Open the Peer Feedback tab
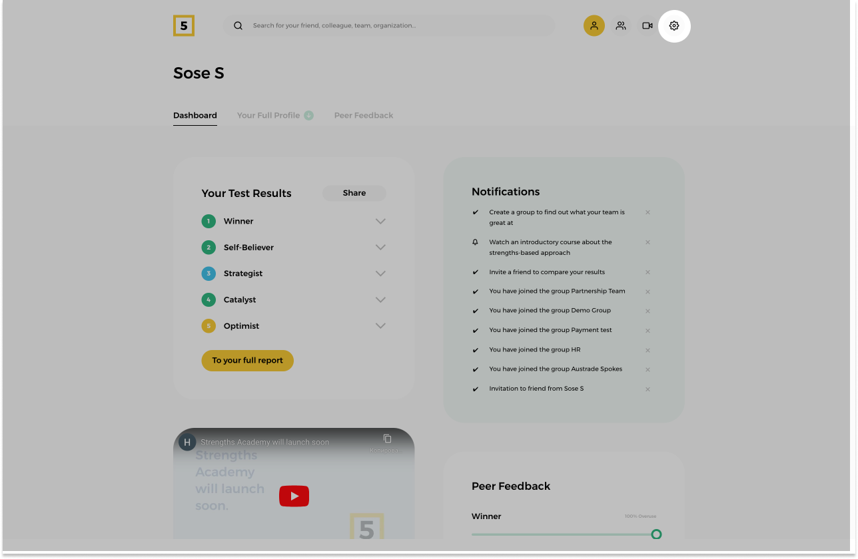The width and height of the screenshot is (858, 559). point(364,115)
